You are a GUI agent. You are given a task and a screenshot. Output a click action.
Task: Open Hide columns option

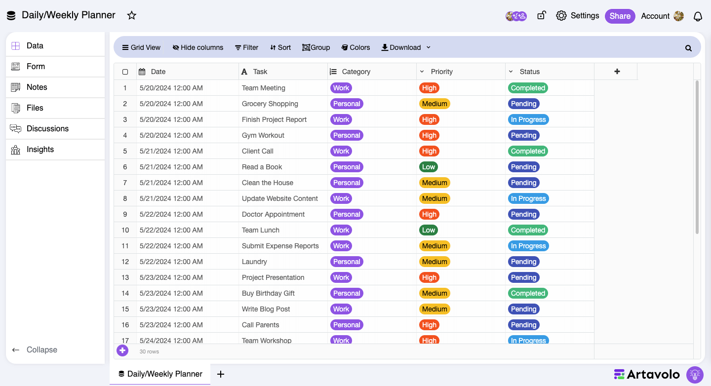point(198,47)
